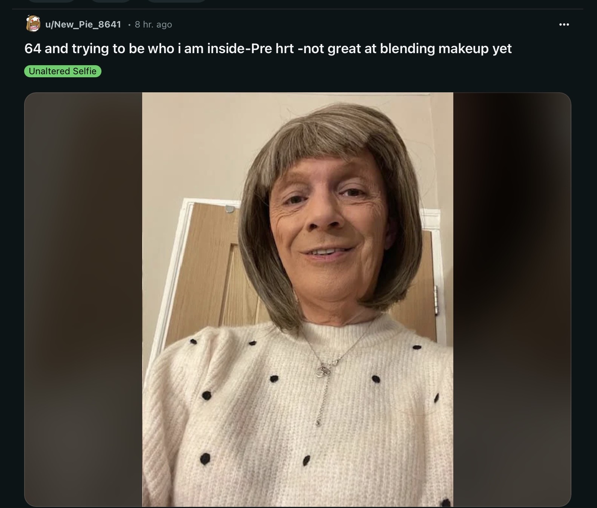
Task: Click the dot separator before the post timestamp
Action: tap(129, 25)
